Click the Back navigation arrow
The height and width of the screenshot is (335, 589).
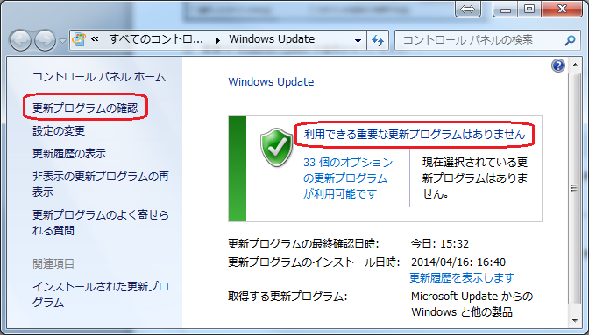[x=20, y=40]
